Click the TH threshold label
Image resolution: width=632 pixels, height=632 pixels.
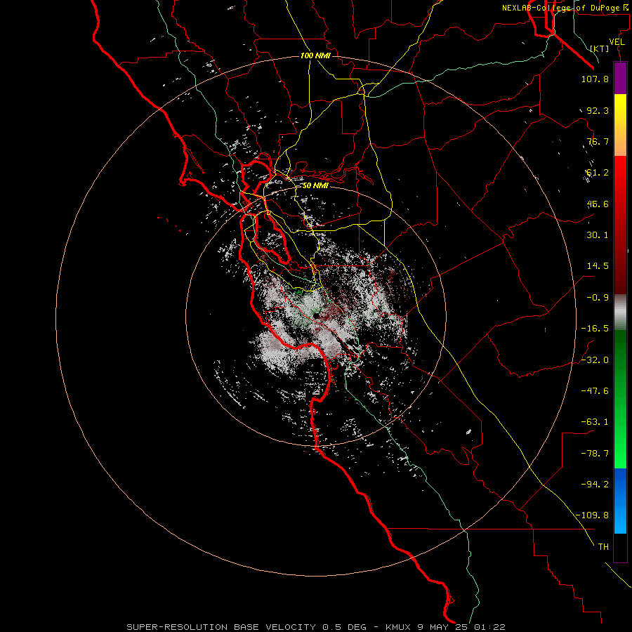(x=603, y=547)
